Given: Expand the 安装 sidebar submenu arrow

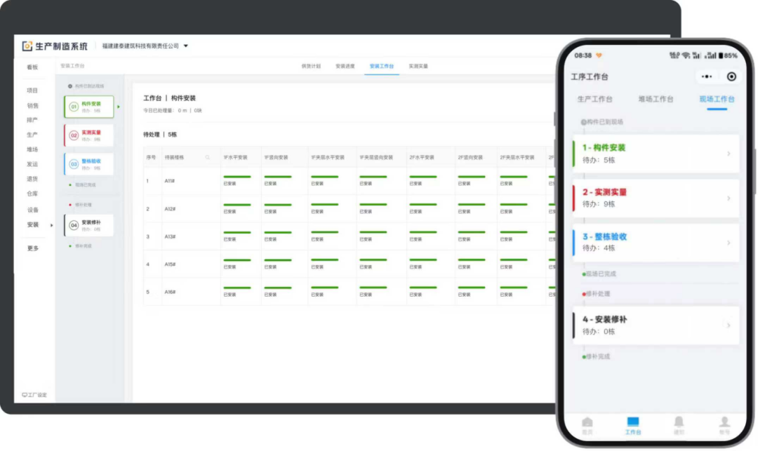Looking at the screenshot, I should tap(52, 225).
